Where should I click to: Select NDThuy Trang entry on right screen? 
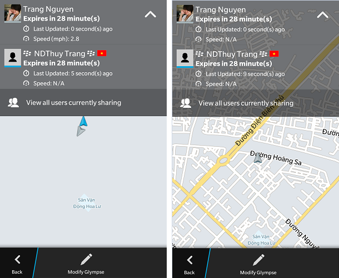[256, 67]
